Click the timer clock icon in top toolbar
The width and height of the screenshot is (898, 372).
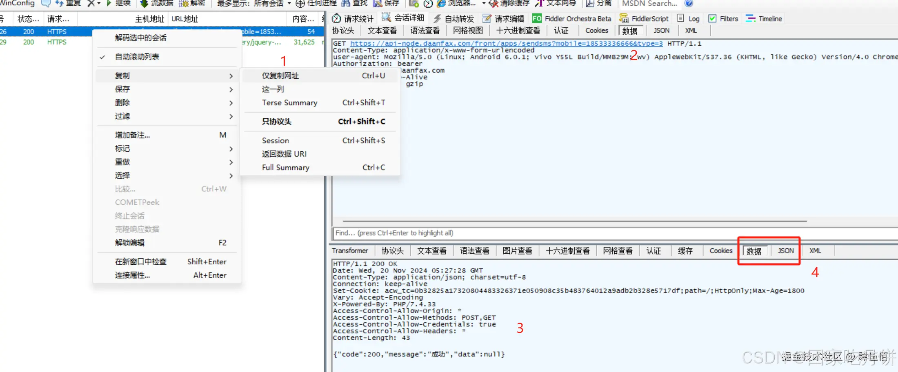tap(428, 3)
